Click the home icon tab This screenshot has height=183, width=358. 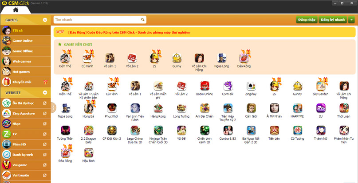coord(16,9)
